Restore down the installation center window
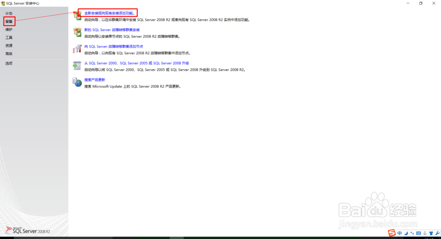 pos(421,4)
